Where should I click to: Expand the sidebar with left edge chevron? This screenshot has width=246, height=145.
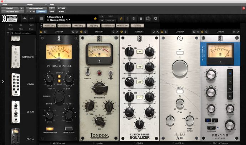(x=2, y=81)
